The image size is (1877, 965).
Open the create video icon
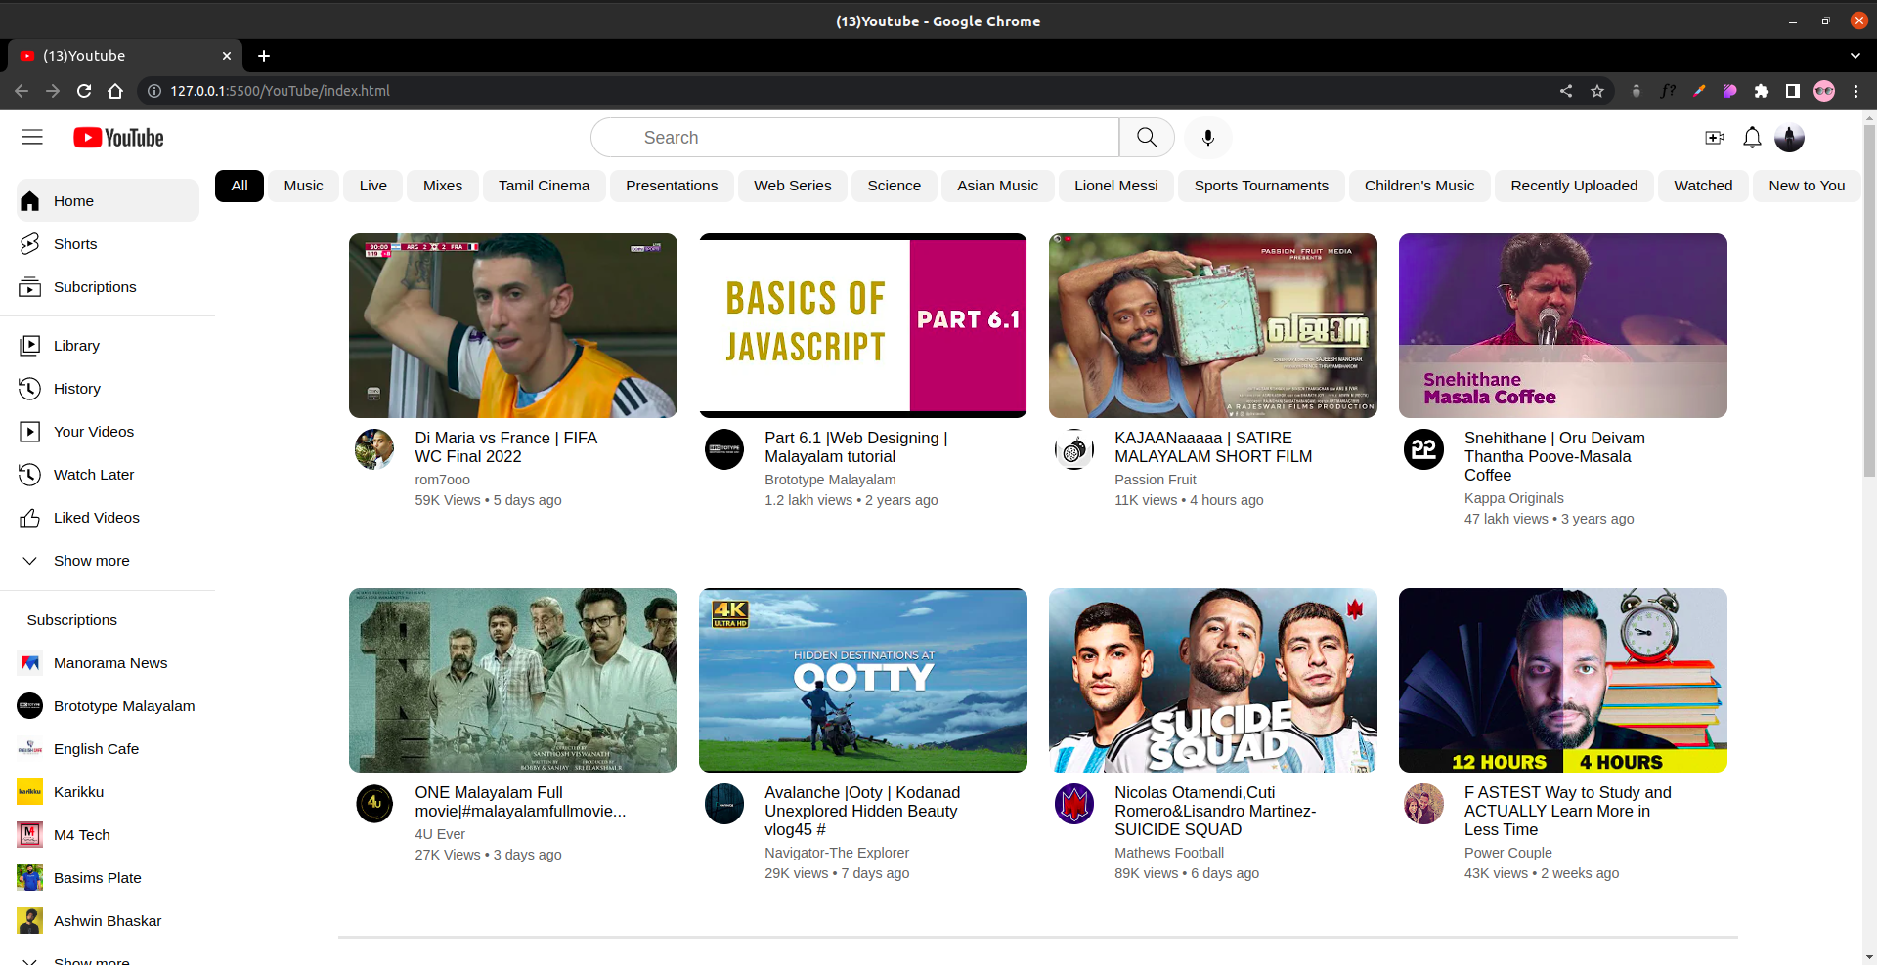pos(1714,138)
